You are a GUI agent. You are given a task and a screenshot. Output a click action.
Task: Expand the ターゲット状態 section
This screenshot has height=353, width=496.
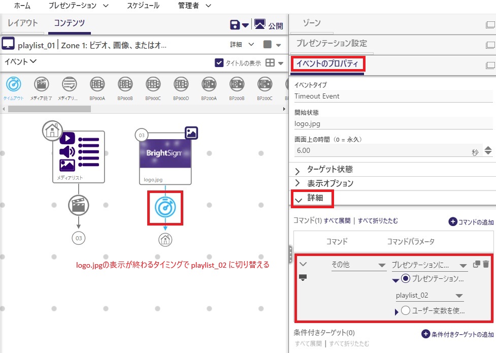329,169
